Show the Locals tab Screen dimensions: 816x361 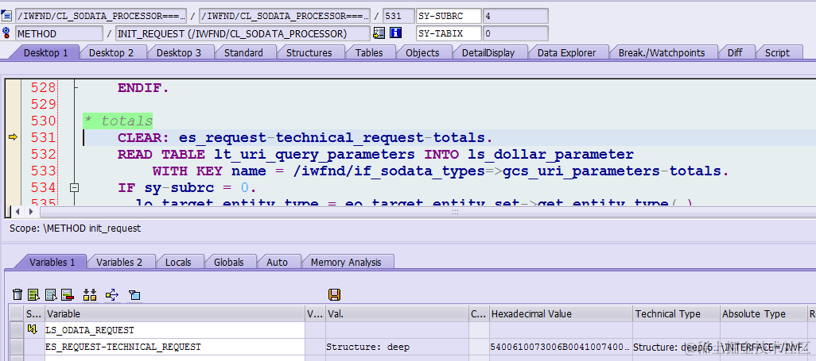(x=178, y=263)
